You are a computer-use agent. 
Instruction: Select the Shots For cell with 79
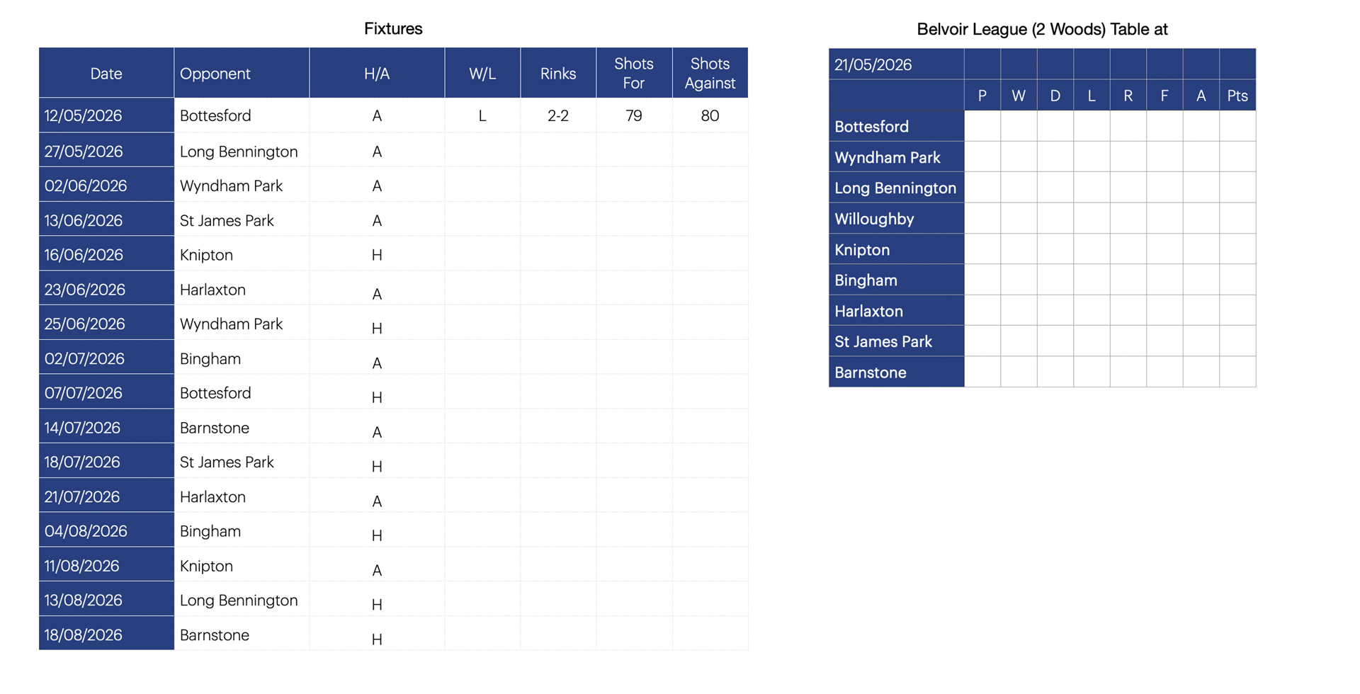634,115
